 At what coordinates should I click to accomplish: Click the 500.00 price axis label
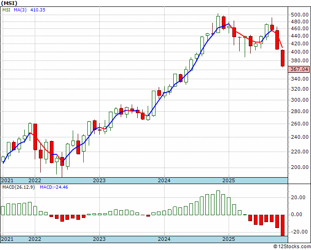point(300,15)
